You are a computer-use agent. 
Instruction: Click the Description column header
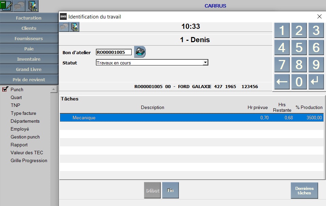(x=153, y=108)
